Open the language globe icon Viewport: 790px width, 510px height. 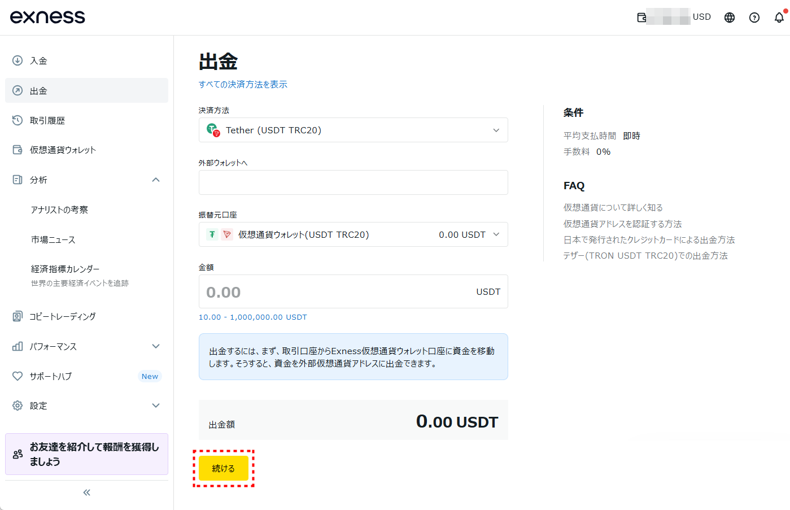click(x=729, y=18)
